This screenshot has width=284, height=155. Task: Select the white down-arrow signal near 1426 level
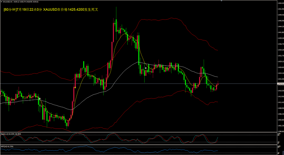click(146, 68)
